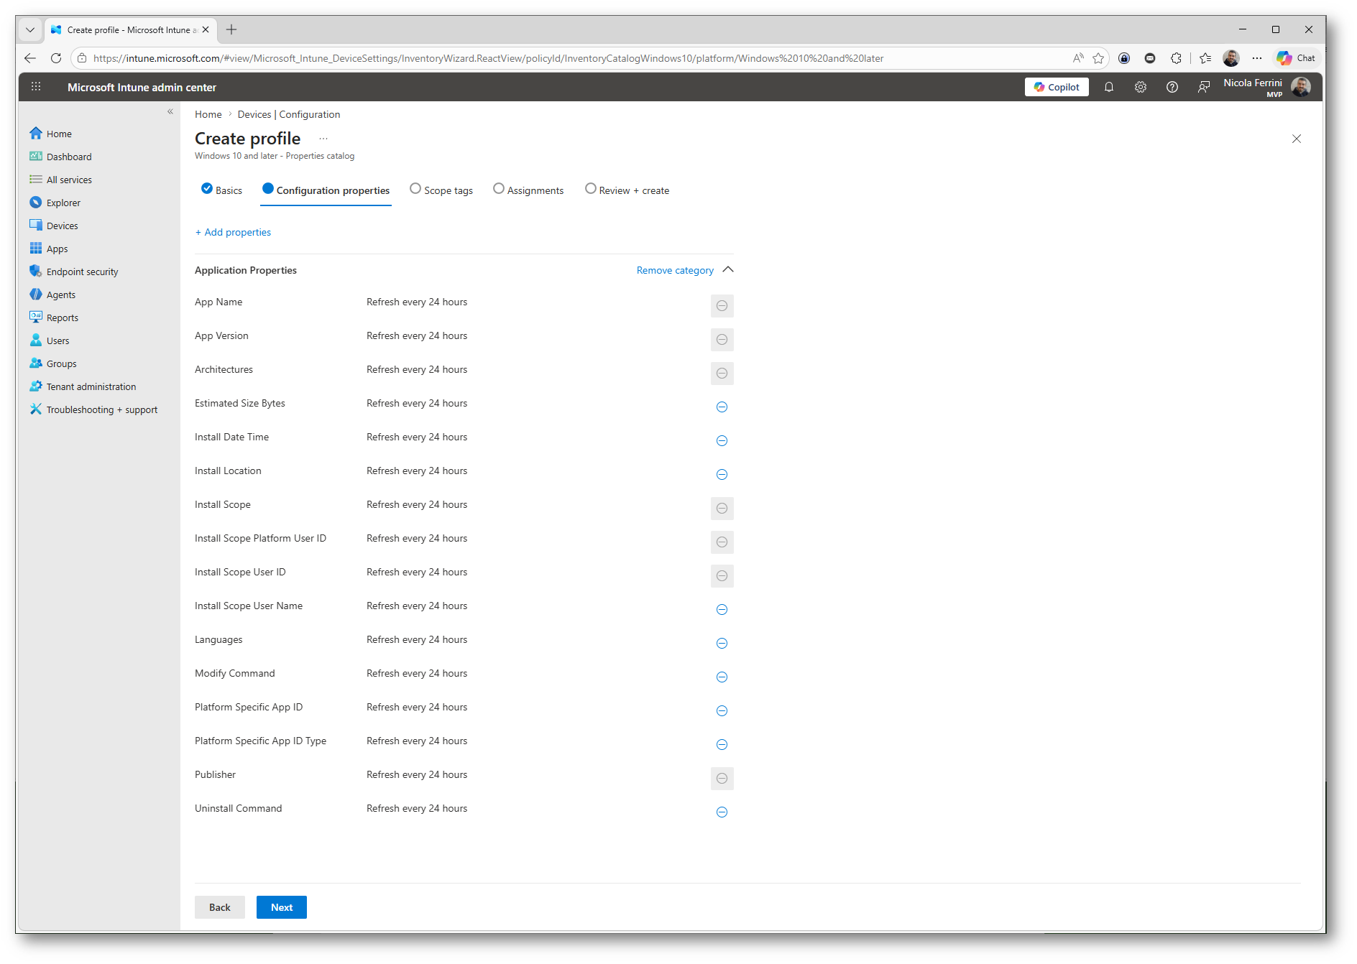Select the Scope tags step

(441, 190)
